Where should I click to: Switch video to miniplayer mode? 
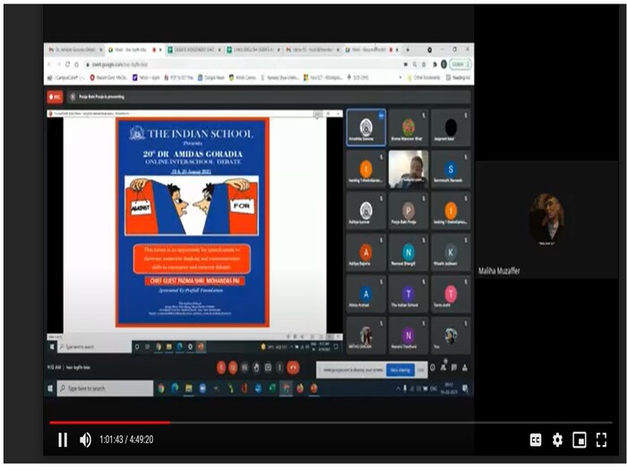point(580,440)
